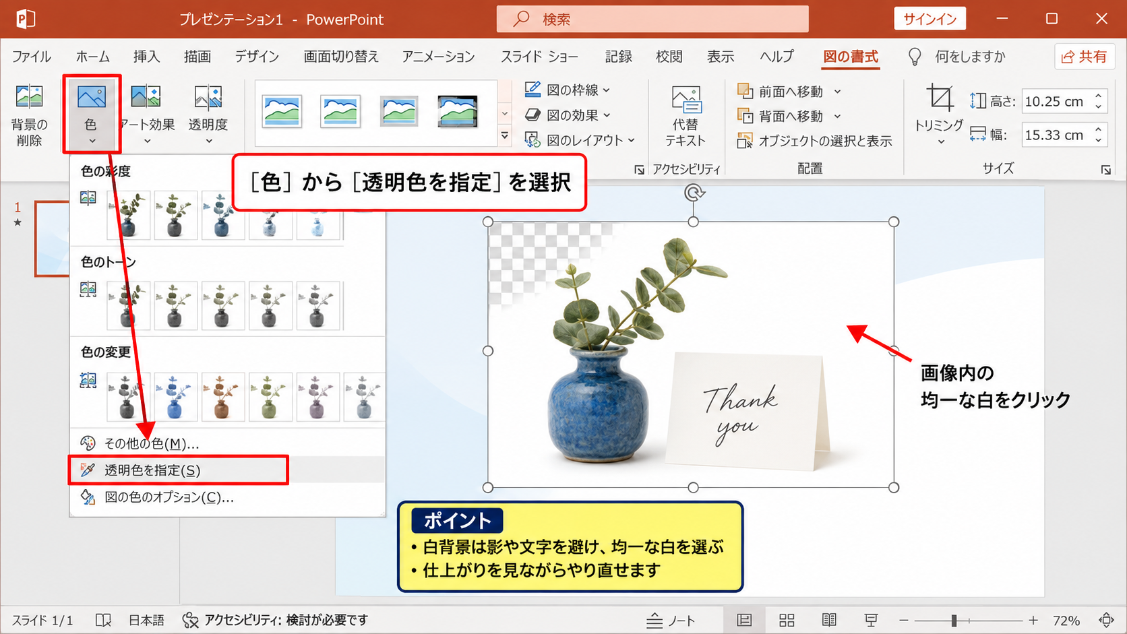Click the 日本語 language indicator
This screenshot has width=1127, height=634.
[146, 621]
